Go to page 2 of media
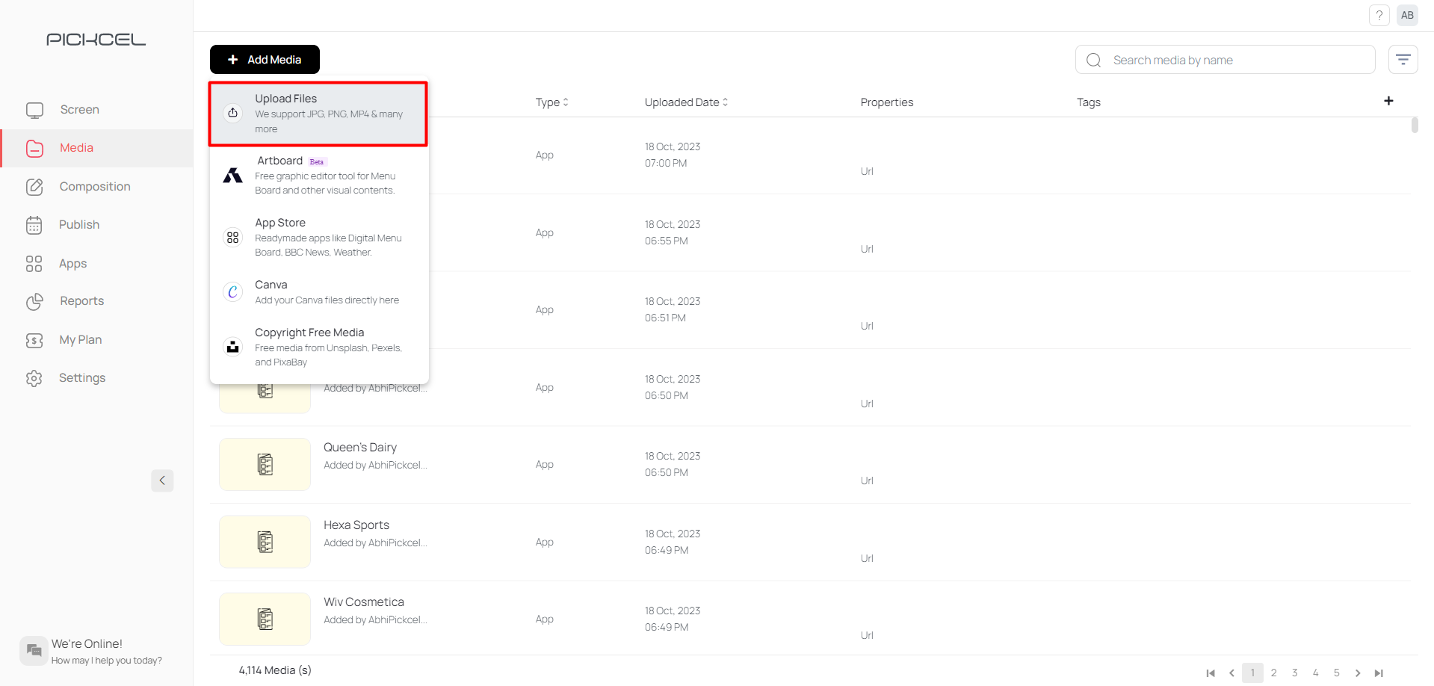Image resolution: width=1434 pixels, height=686 pixels. (x=1274, y=673)
